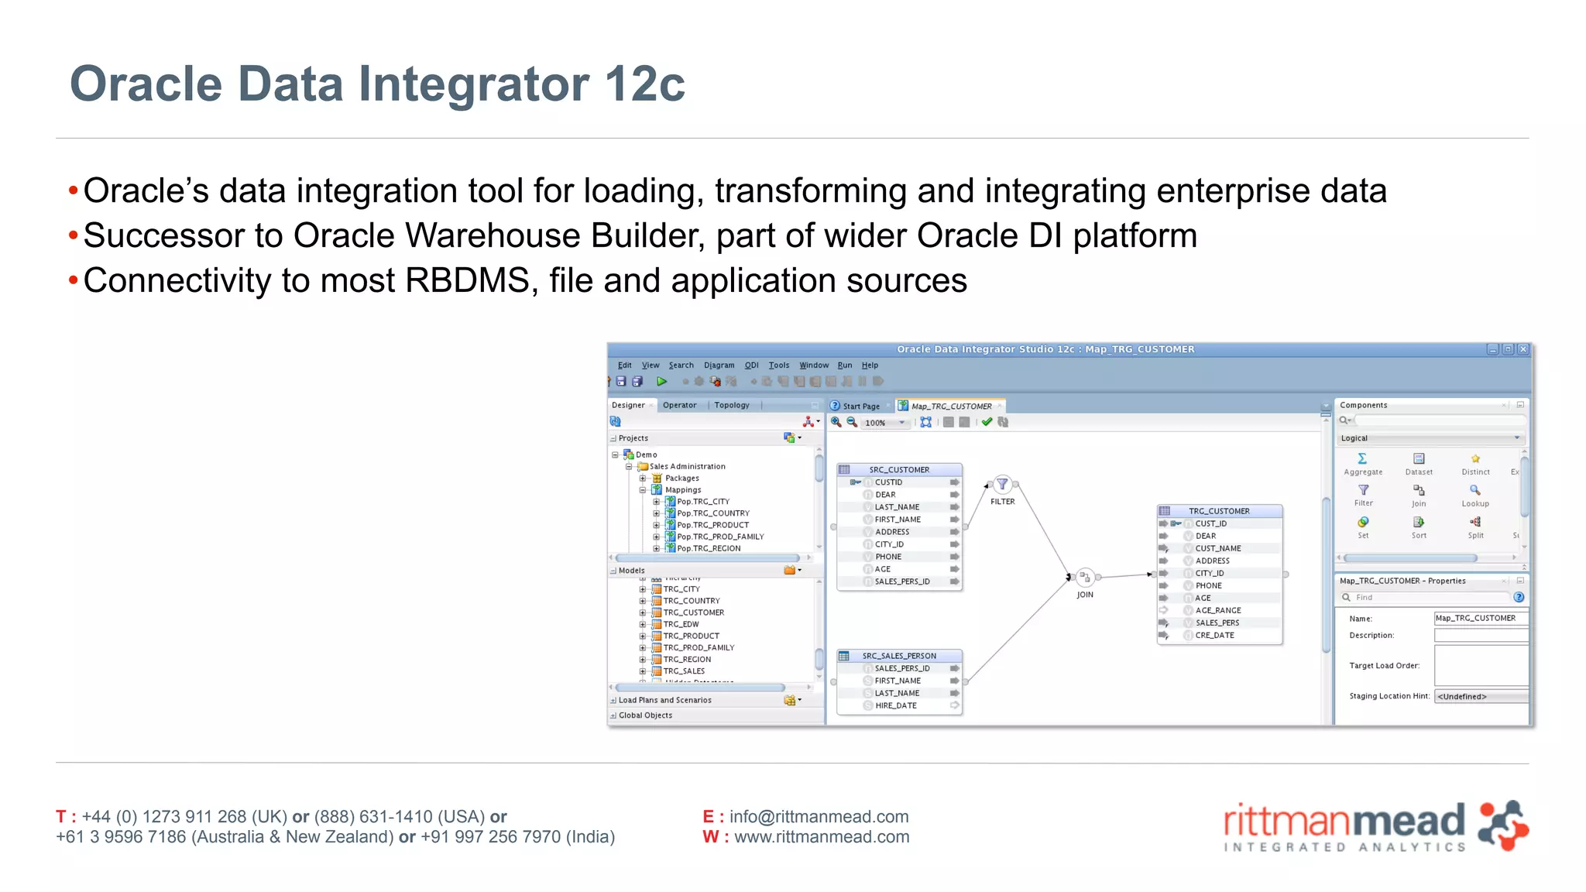Click the zoom in magnifier icon
The height and width of the screenshot is (892, 1586).
(836, 422)
